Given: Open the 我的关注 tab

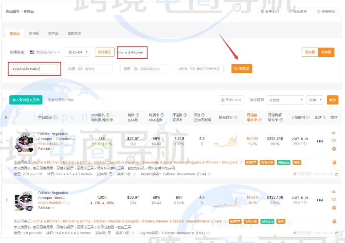Looking at the screenshot, I should (74, 34).
